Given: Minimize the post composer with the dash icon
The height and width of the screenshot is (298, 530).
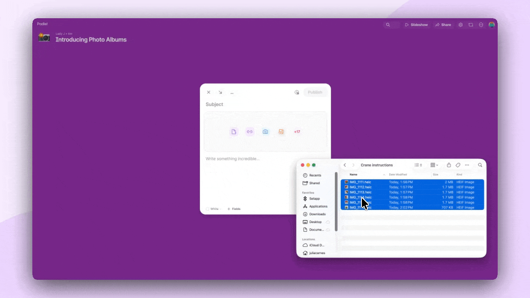Looking at the screenshot, I should coord(232,93).
